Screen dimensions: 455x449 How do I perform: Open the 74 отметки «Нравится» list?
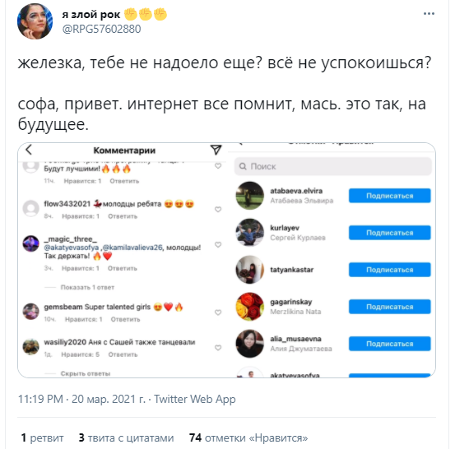[248, 437]
